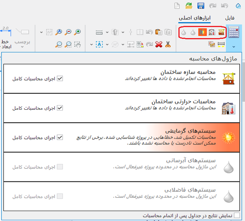Screen dimensions: 245x221
Task: Click the save diskette icon
Action: pos(201,6)
